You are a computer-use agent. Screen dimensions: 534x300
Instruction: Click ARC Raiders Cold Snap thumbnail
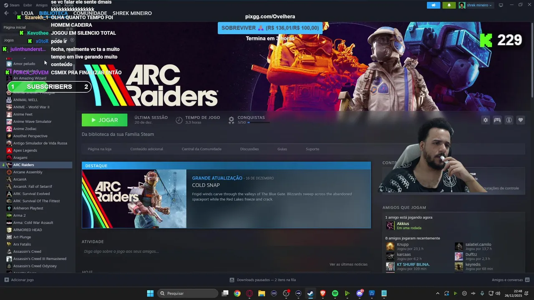click(x=134, y=199)
